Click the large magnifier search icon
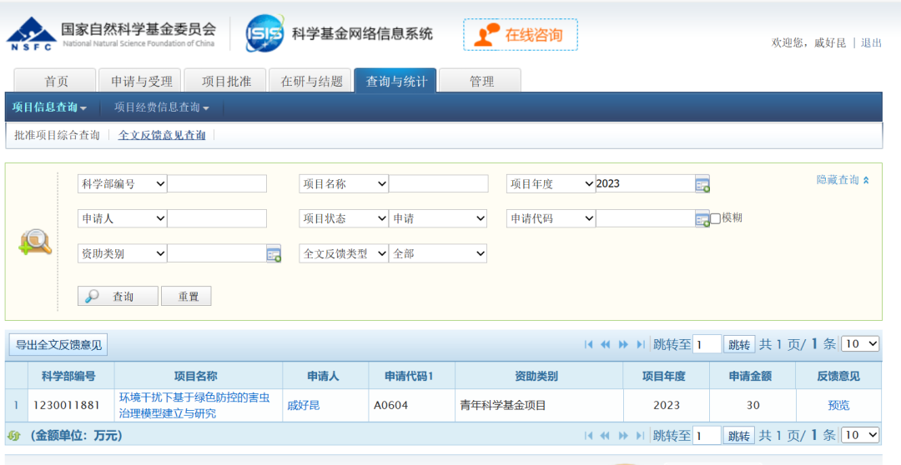This screenshot has width=901, height=465. 35,242
